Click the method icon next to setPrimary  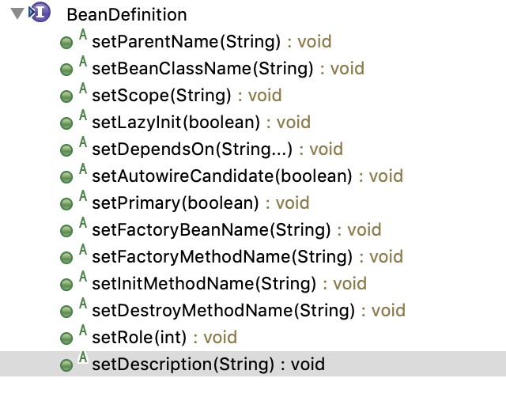coord(67,203)
